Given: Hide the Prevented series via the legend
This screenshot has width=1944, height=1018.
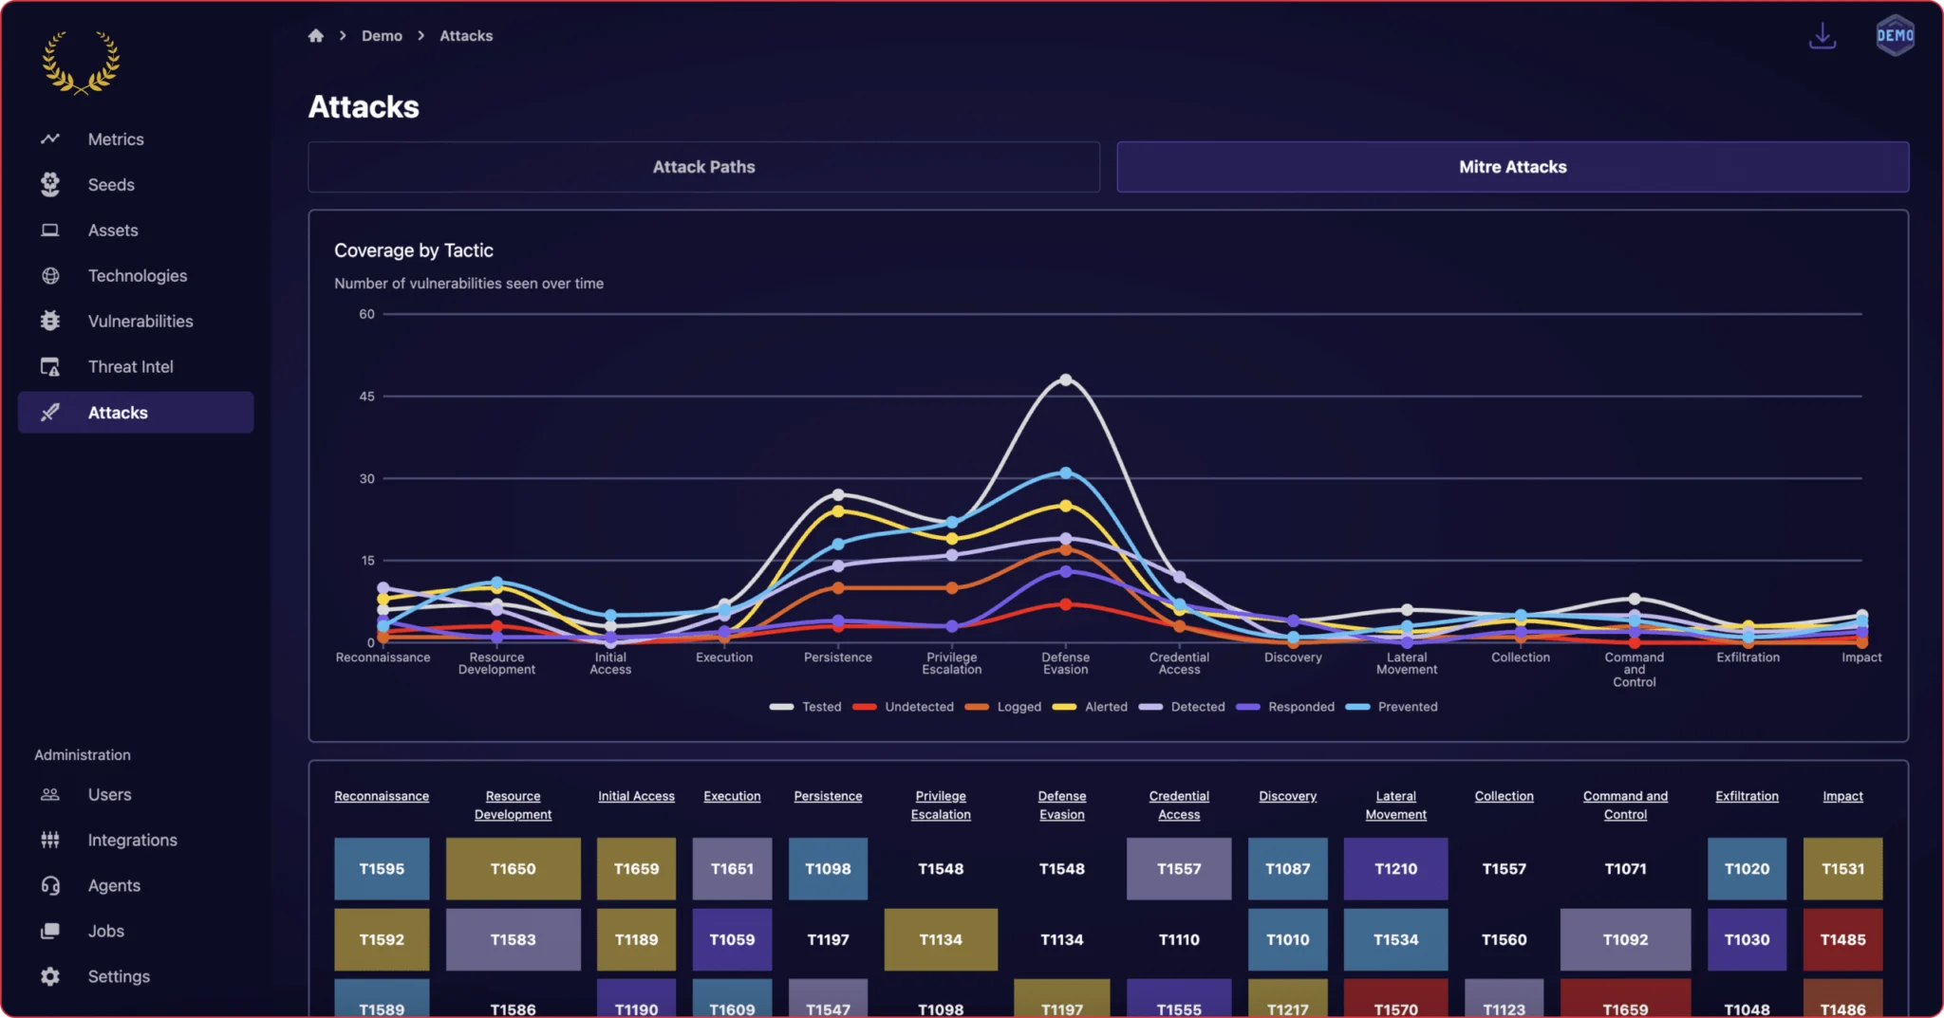Looking at the screenshot, I should (x=1392, y=707).
